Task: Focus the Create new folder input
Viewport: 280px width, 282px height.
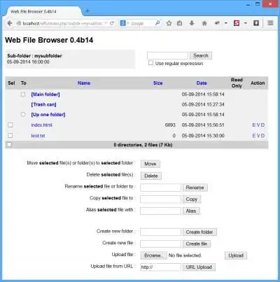Action: pos(160,232)
